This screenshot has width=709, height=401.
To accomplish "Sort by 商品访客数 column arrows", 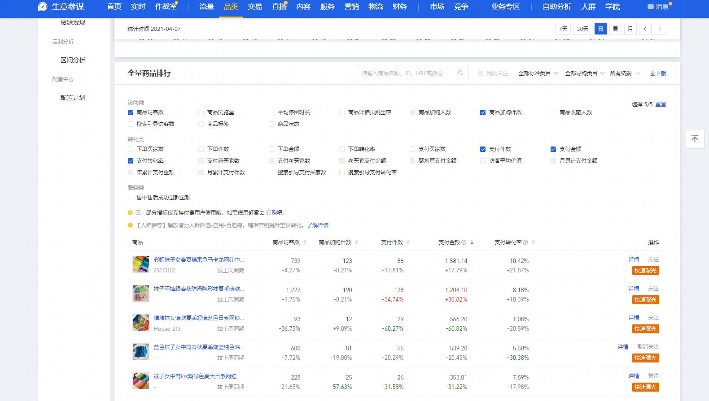I will click(305, 242).
